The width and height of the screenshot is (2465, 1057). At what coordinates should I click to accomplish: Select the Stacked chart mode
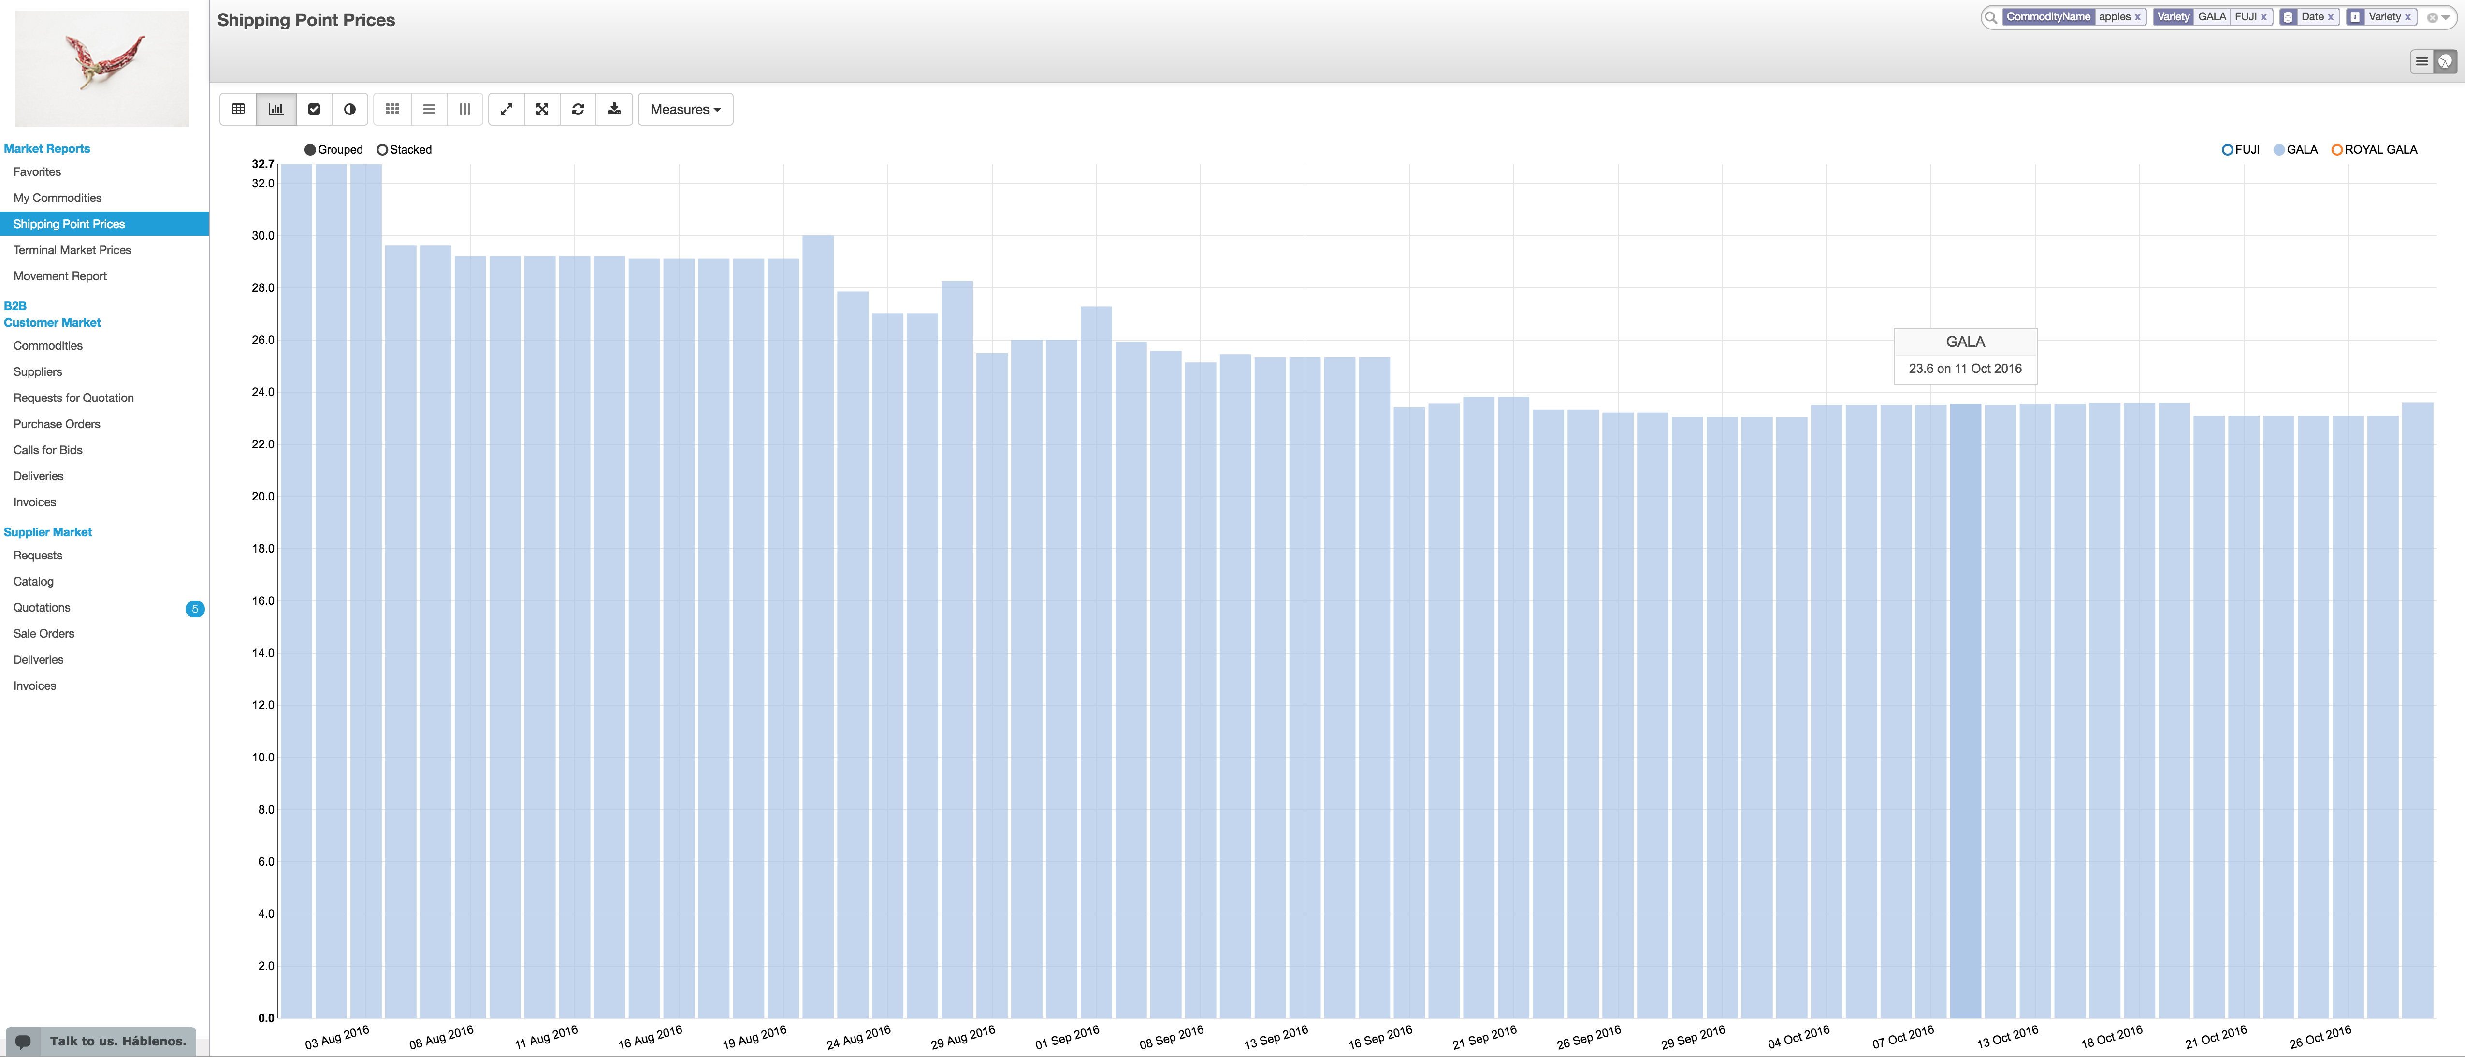(x=404, y=150)
